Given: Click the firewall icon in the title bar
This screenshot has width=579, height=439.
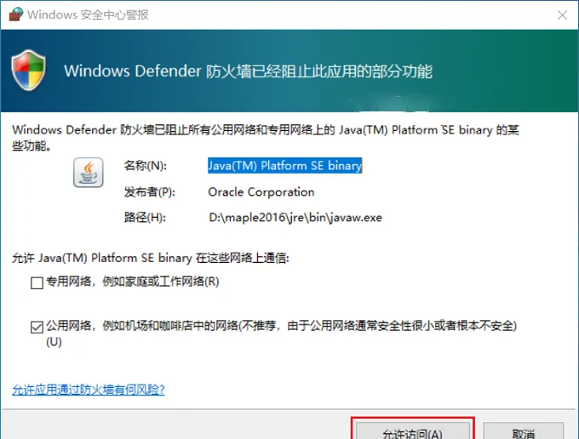Looking at the screenshot, I should [16, 14].
